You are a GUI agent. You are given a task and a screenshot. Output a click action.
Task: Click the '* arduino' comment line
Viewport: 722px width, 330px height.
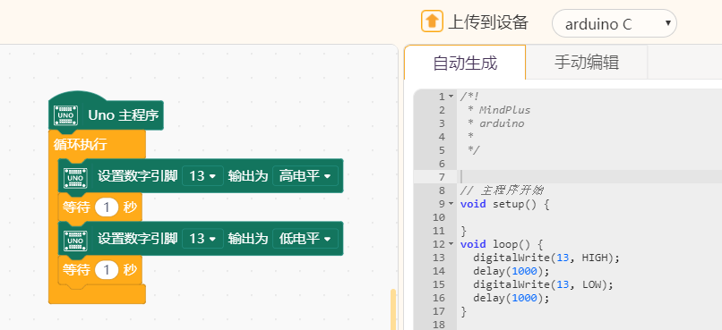(x=495, y=123)
